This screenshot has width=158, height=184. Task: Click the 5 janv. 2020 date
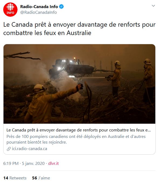[x=33, y=163]
